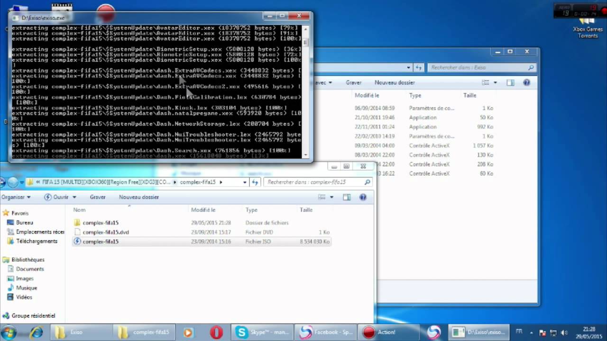Open view options dropdown in complex-fifa15 window
This screenshot has width=607, height=341.
click(331, 197)
